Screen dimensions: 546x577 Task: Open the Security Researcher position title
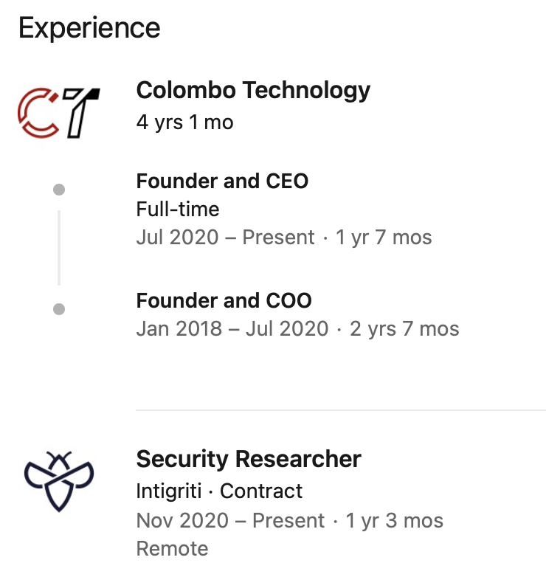click(x=249, y=459)
